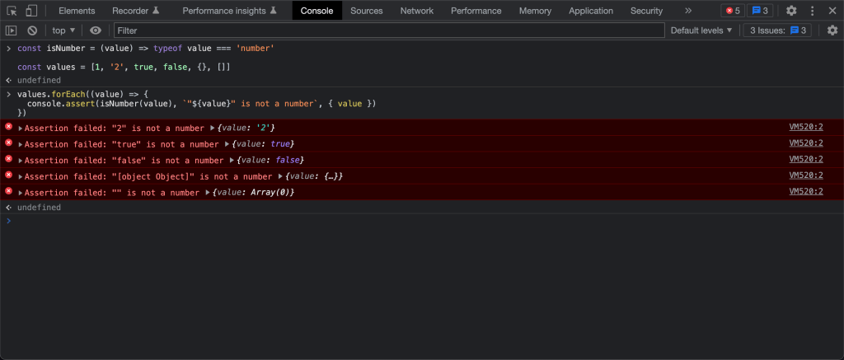This screenshot has height=360, width=844.
Task: Open the Elements tab
Action: pyautogui.click(x=77, y=11)
